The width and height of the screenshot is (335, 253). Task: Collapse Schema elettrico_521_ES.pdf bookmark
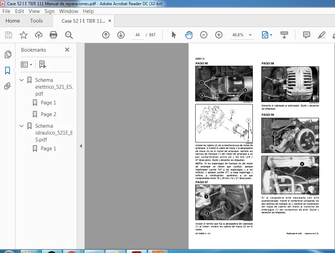[22, 80]
